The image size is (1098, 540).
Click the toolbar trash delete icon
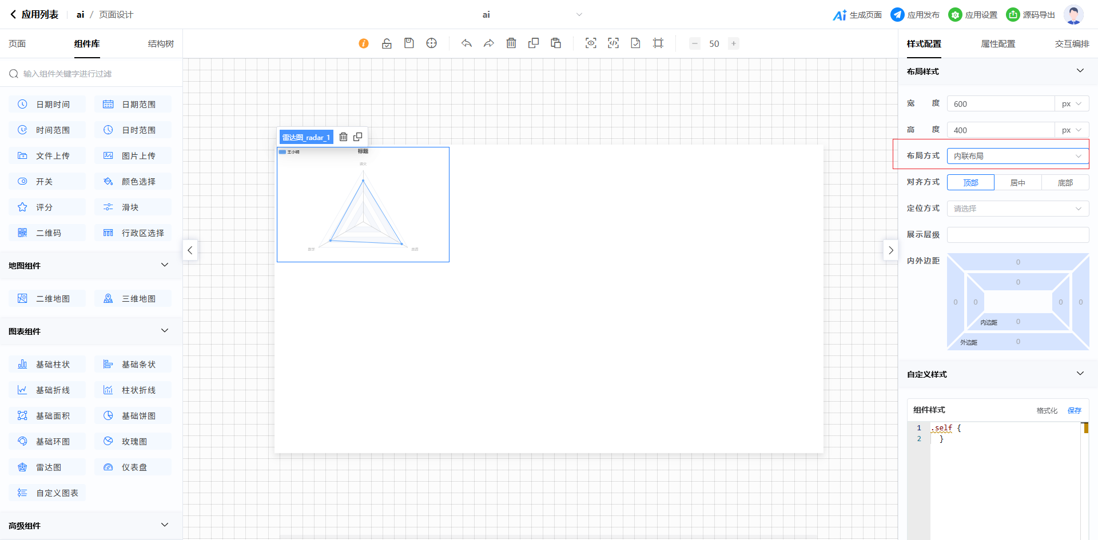(511, 43)
